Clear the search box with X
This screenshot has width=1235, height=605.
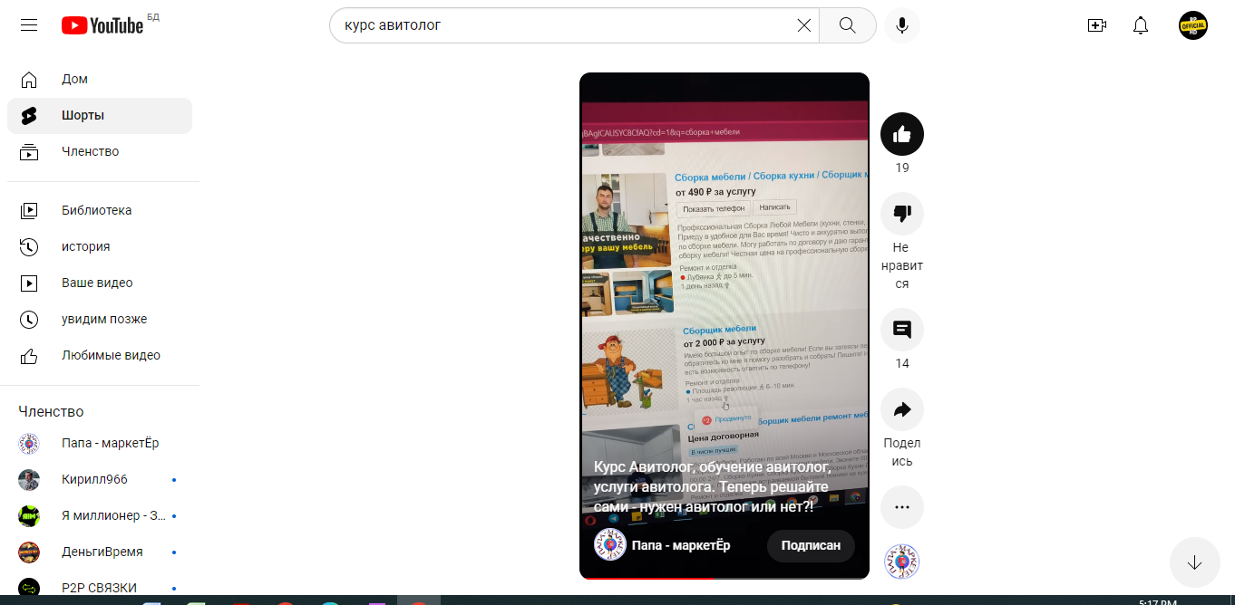point(804,25)
